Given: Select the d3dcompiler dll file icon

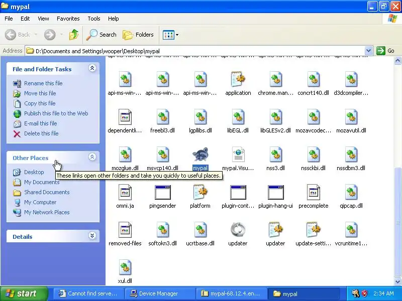Looking at the screenshot, I should click(351, 79).
